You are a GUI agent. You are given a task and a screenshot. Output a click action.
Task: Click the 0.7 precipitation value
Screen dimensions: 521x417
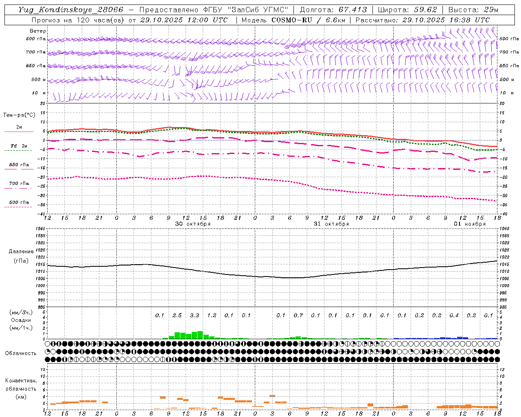point(298,315)
